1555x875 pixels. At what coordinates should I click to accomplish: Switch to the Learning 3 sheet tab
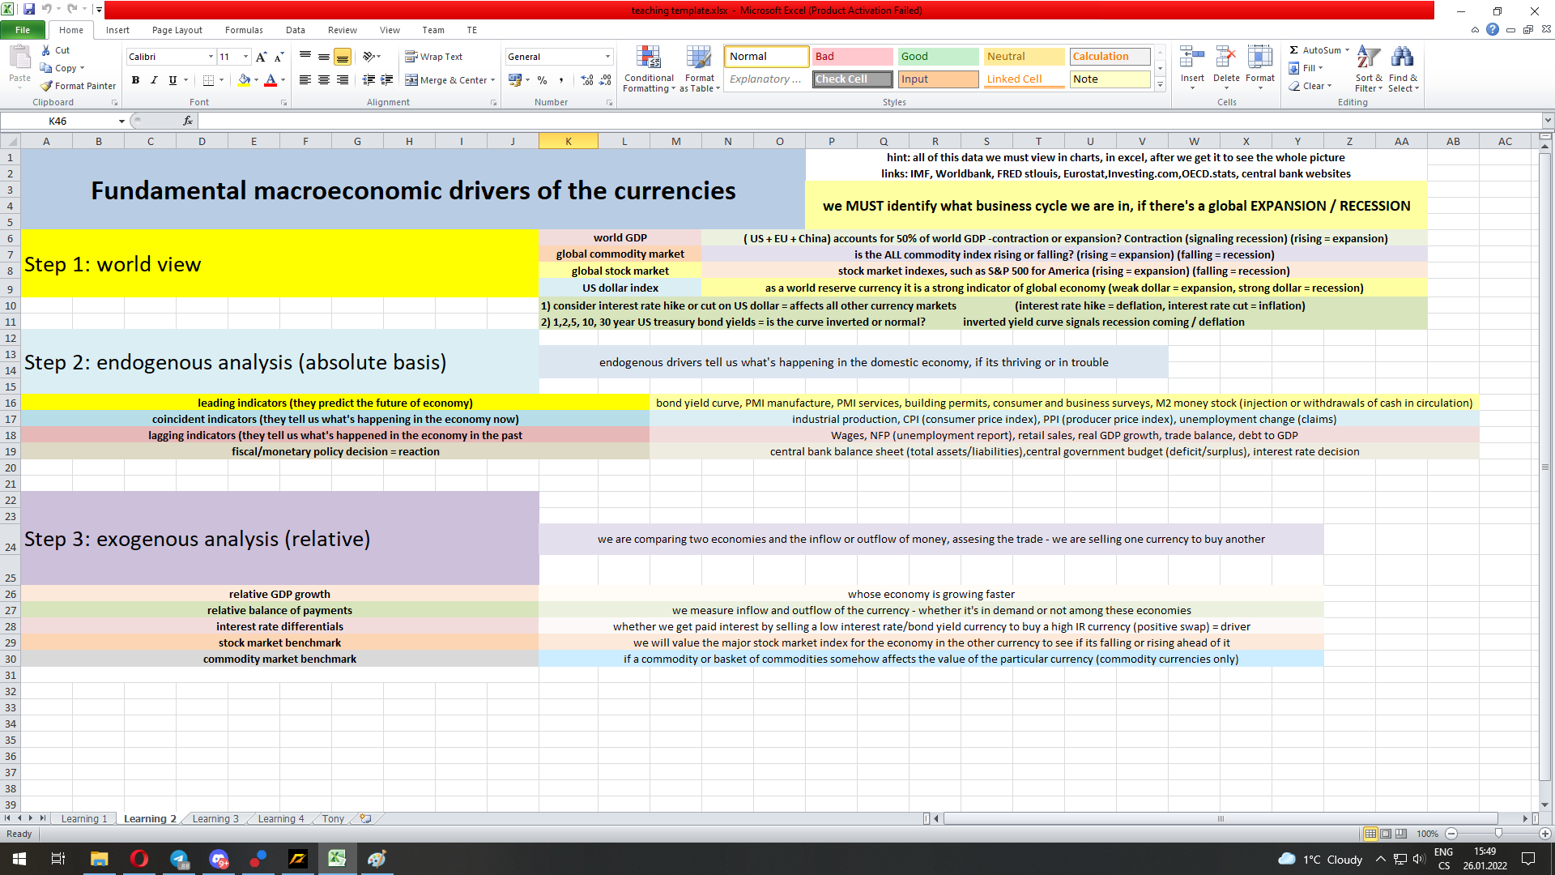pyautogui.click(x=215, y=819)
